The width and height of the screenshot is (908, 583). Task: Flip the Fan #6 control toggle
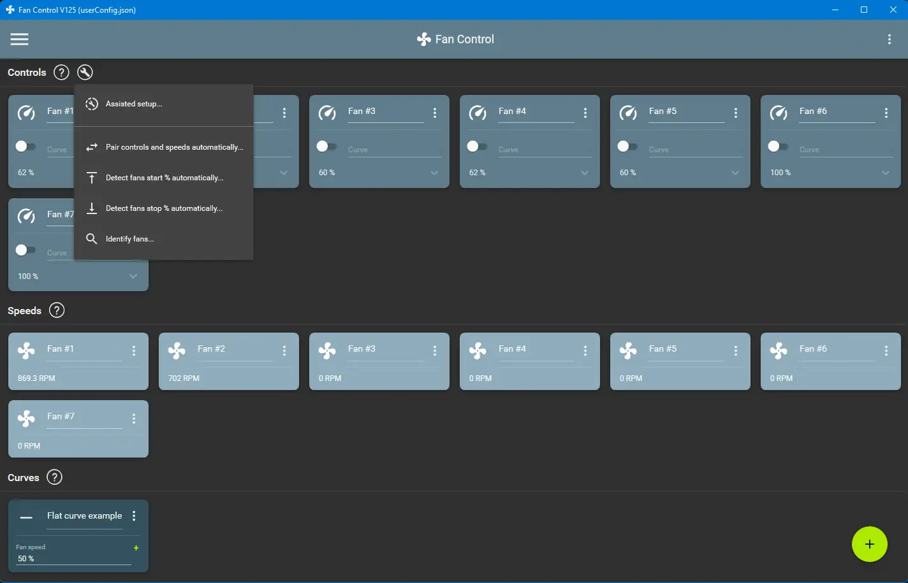778,147
